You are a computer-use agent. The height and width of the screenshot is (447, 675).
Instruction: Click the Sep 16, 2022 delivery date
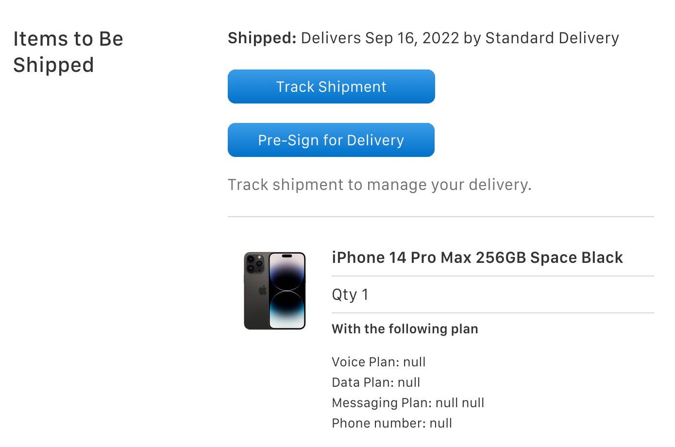tap(412, 38)
